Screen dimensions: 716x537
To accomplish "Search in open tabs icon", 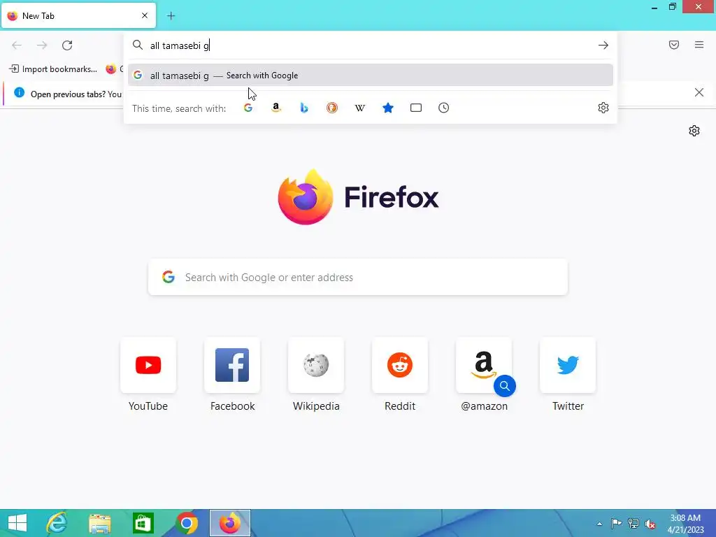I will tap(416, 108).
